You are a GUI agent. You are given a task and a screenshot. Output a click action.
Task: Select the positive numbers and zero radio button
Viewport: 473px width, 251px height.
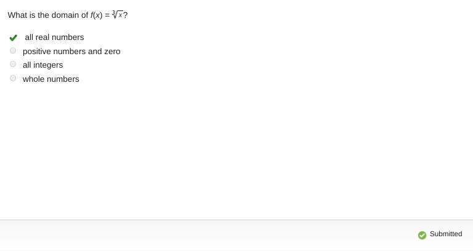click(x=13, y=50)
